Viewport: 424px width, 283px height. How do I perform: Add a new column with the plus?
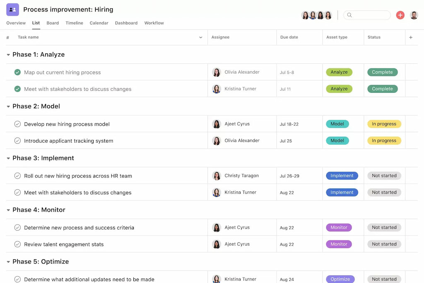click(411, 37)
